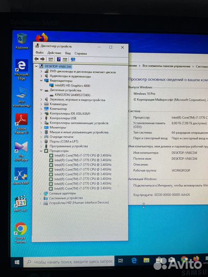Click the scan hardware monitor toolbar icon
Screen dimensions: 208x277
click(x=73, y=60)
